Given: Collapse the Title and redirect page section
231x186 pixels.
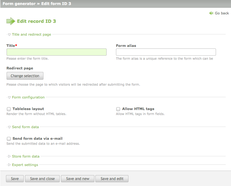Looking at the screenshot, I should coord(9,34).
